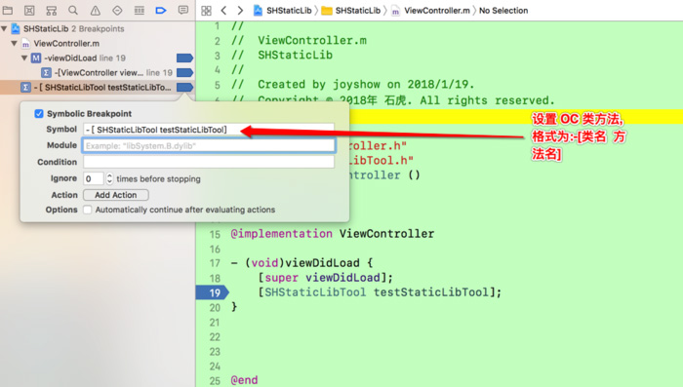Click SHStaticLib folder in jump bar

pyautogui.click(x=351, y=11)
